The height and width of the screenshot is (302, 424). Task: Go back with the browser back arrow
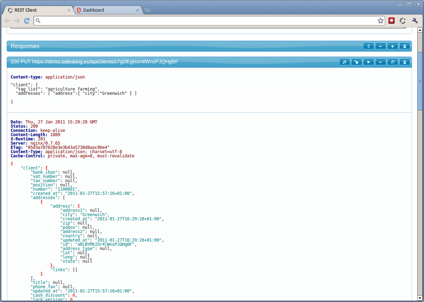pos(7,21)
